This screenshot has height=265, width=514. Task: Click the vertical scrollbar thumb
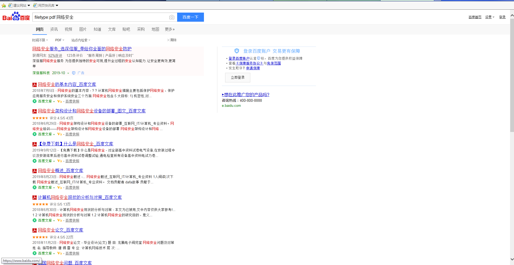pyautogui.click(x=512, y=75)
